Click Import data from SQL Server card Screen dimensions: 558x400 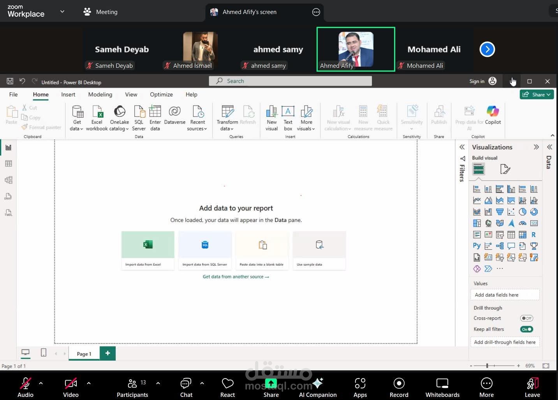click(205, 250)
